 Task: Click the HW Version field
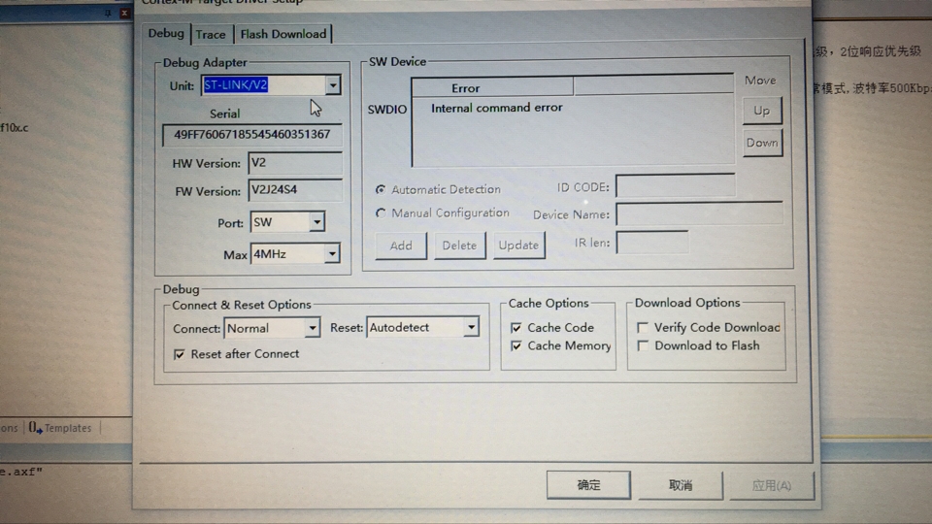(x=295, y=163)
